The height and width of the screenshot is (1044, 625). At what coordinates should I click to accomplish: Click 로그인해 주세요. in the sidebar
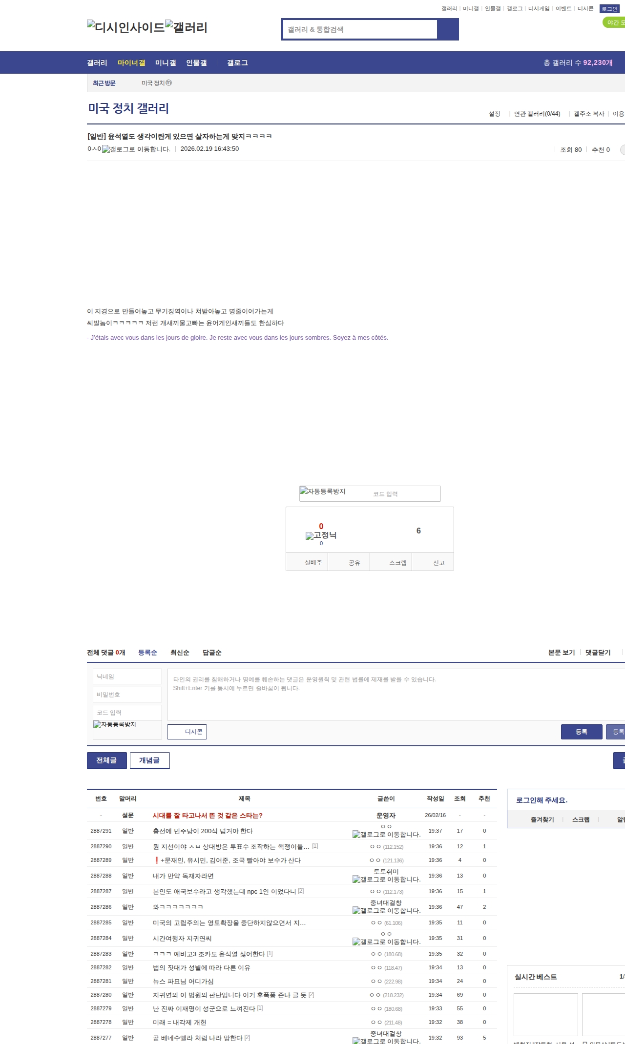[x=542, y=800]
